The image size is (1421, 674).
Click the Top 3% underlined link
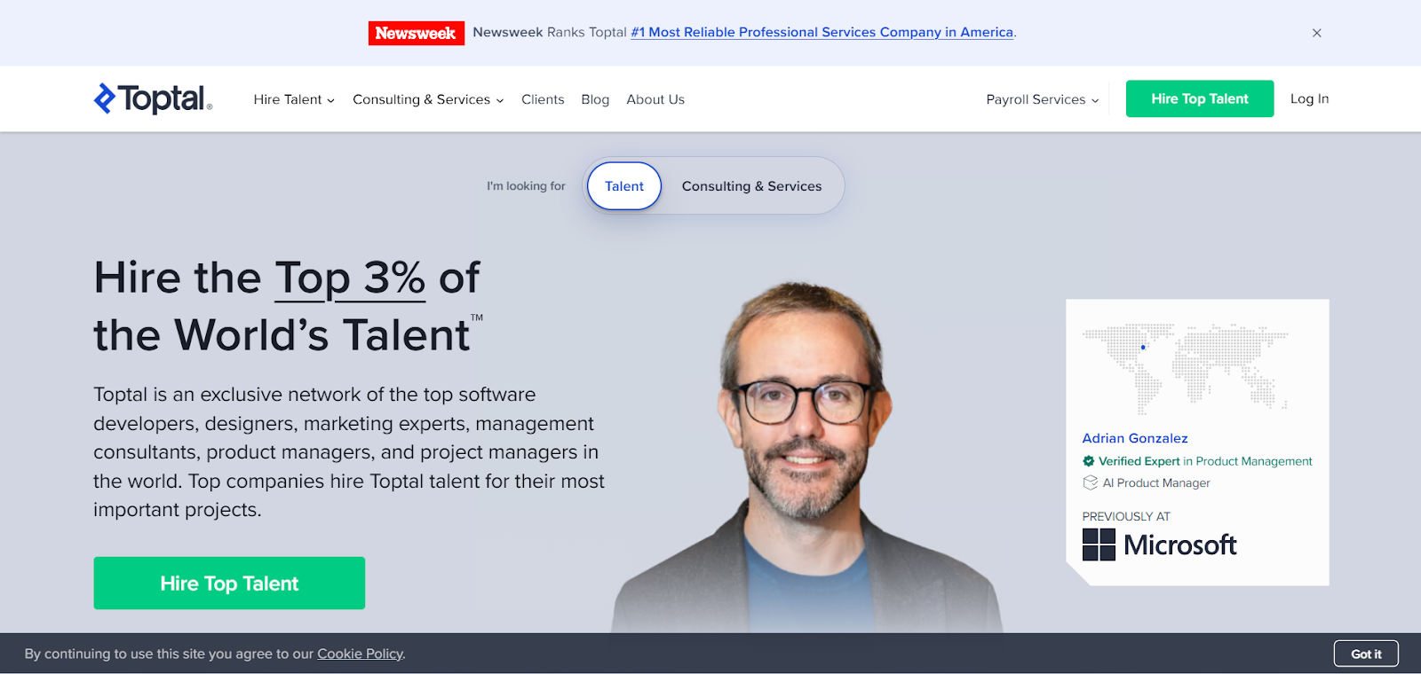pyautogui.click(x=350, y=278)
